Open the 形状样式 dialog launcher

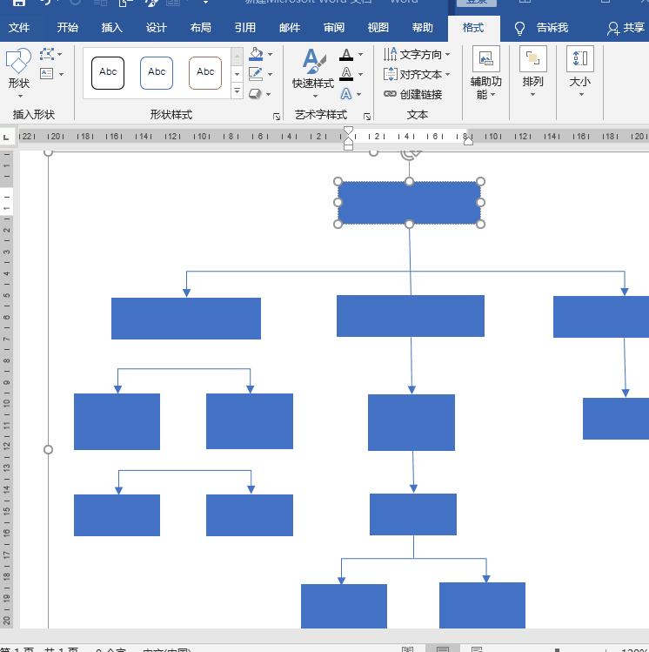(277, 117)
